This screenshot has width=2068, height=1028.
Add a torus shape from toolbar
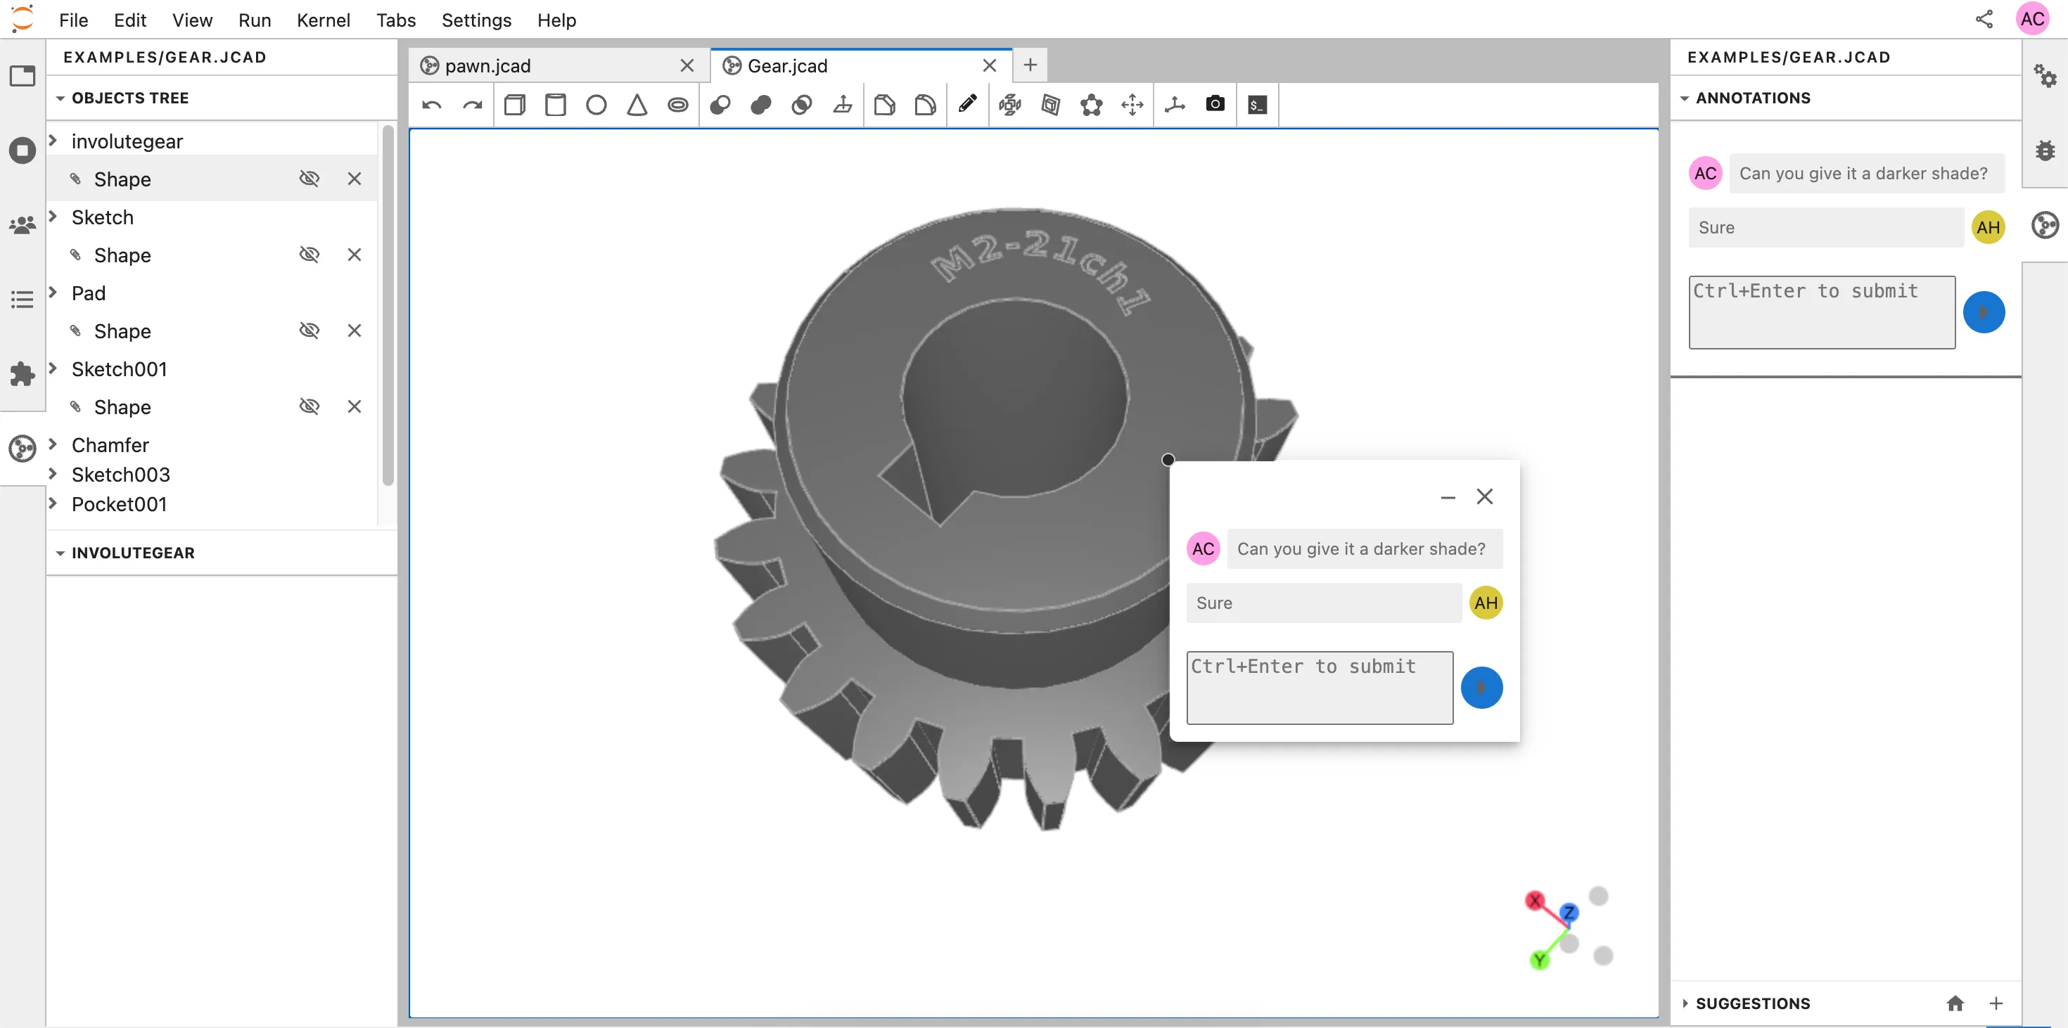coord(677,105)
